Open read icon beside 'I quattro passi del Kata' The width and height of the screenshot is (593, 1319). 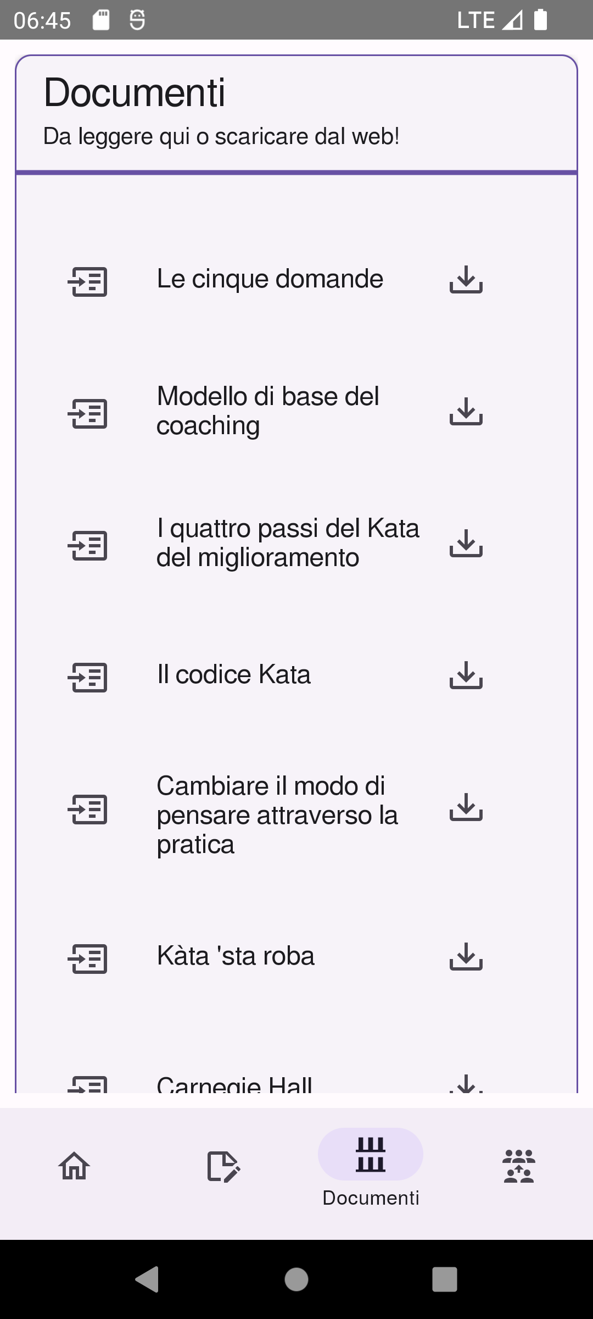(88, 545)
